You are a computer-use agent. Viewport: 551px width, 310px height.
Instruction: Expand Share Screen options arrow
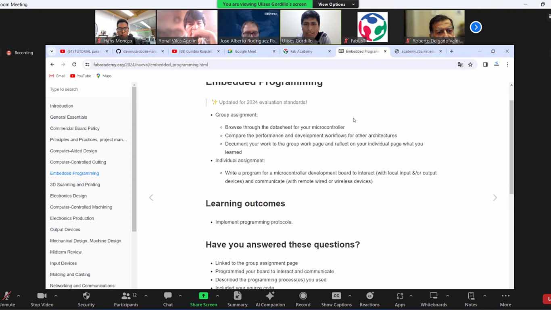[x=217, y=296]
